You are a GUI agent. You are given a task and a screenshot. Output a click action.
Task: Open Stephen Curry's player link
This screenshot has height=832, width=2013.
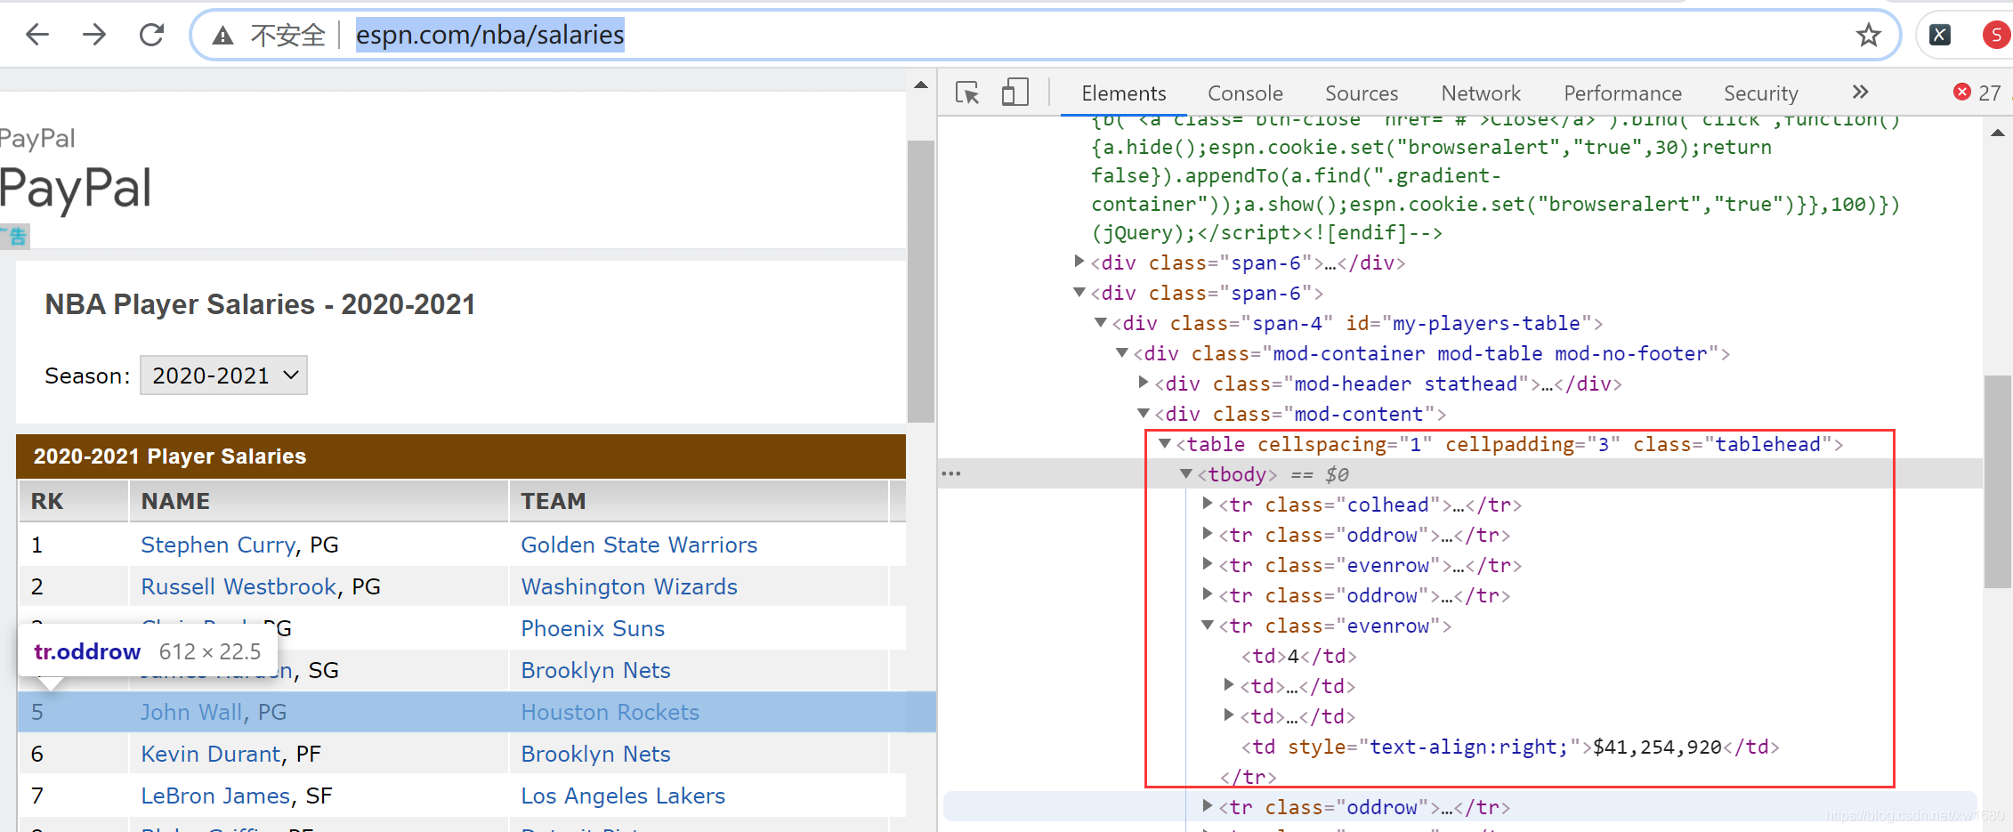tap(218, 545)
